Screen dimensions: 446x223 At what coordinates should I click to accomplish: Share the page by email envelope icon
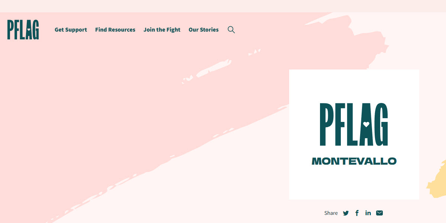[379, 213]
